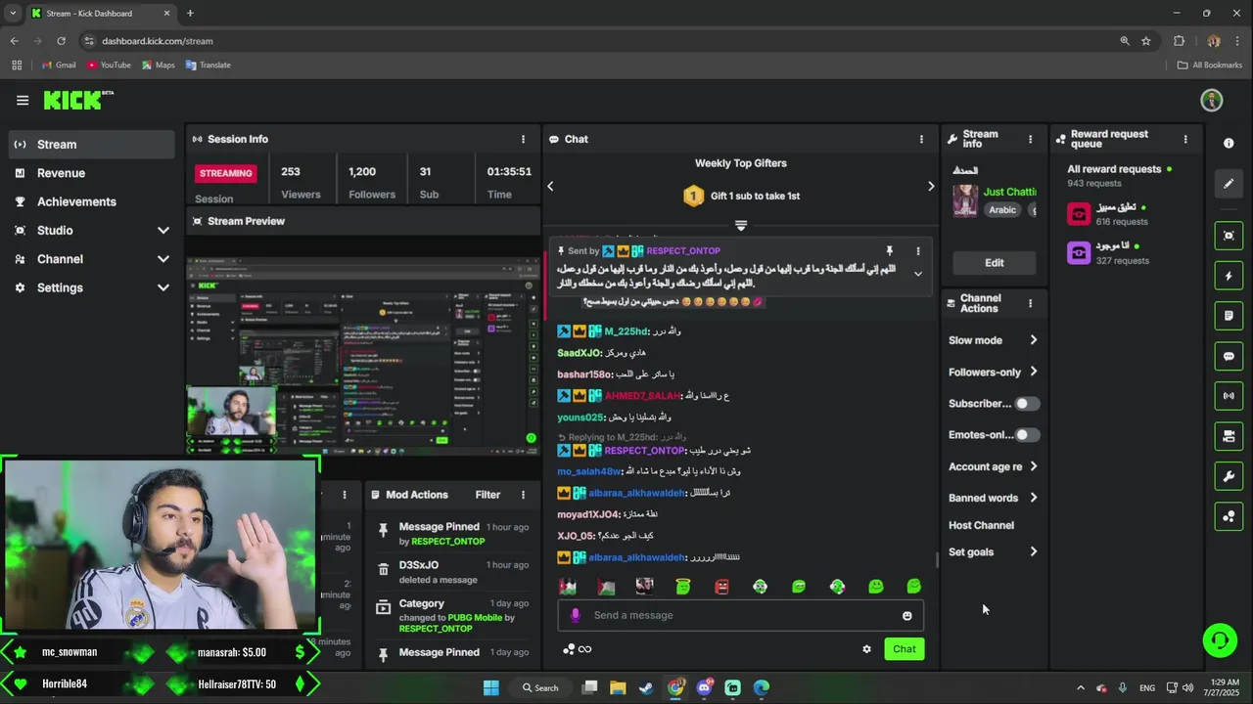Insert the Palestine flag emote

tap(606, 587)
